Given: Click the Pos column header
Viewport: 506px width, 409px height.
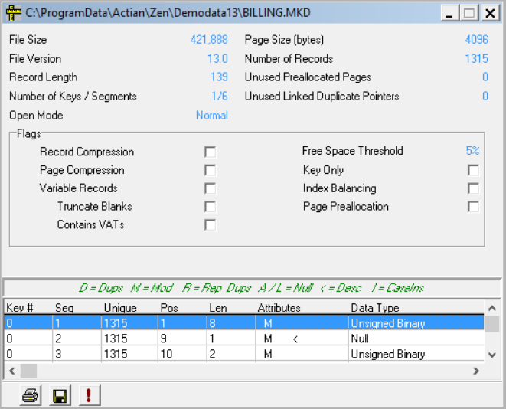Looking at the screenshot, I should coord(182,308).
